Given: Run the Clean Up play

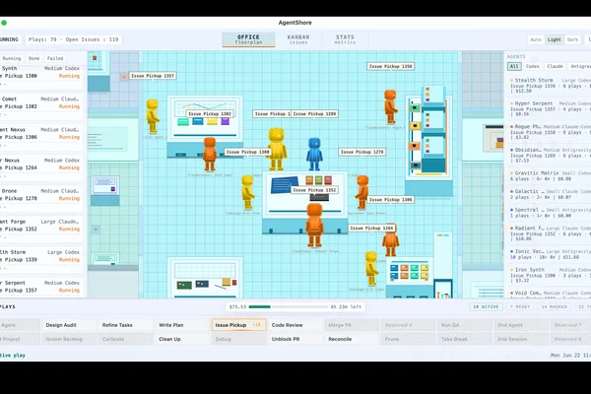Looking at the screenshot, I should point(182,339).
